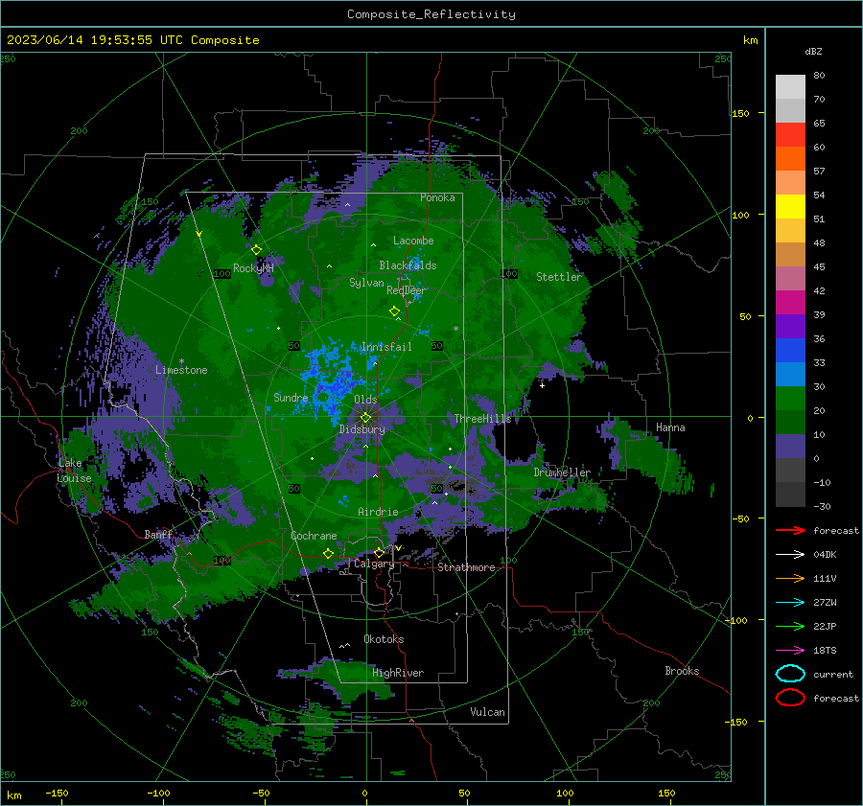The height and width of the screenshot is (806, 863).
Task: Click the magenta 18TS arrow legend icon
Action: coord(790,651)
